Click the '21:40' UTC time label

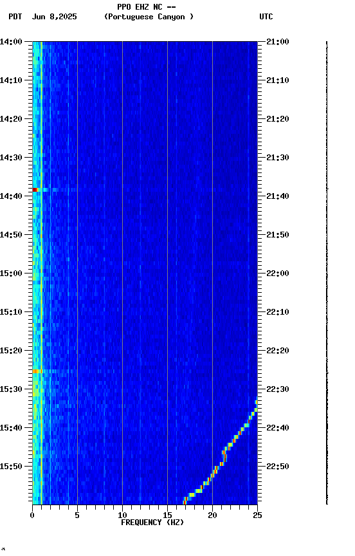(278, 196)
